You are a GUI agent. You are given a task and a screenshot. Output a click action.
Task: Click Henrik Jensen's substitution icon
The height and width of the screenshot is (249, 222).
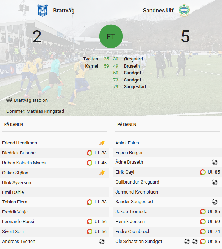point(203,222)
